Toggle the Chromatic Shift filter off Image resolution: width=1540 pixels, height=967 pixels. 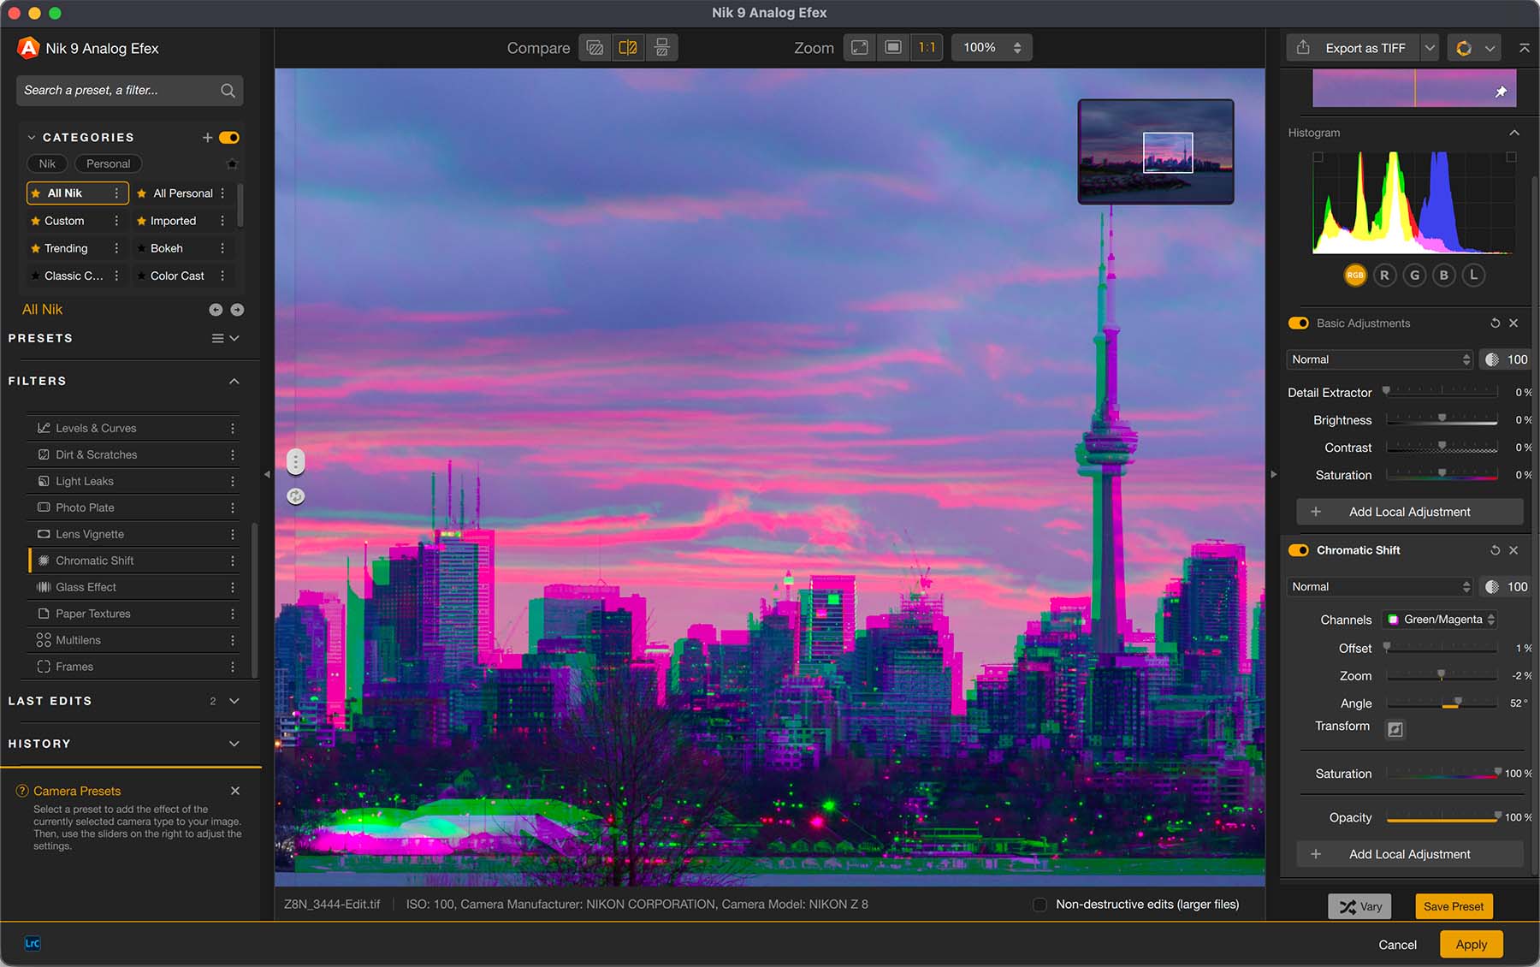pyautogui.click(x=1299, y=550)
